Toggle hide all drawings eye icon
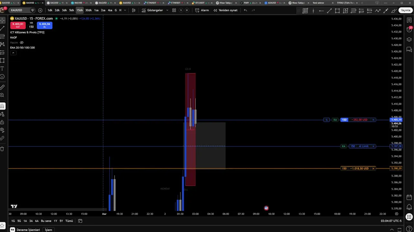This screenshot has height=232, width=414. [2, 130]
